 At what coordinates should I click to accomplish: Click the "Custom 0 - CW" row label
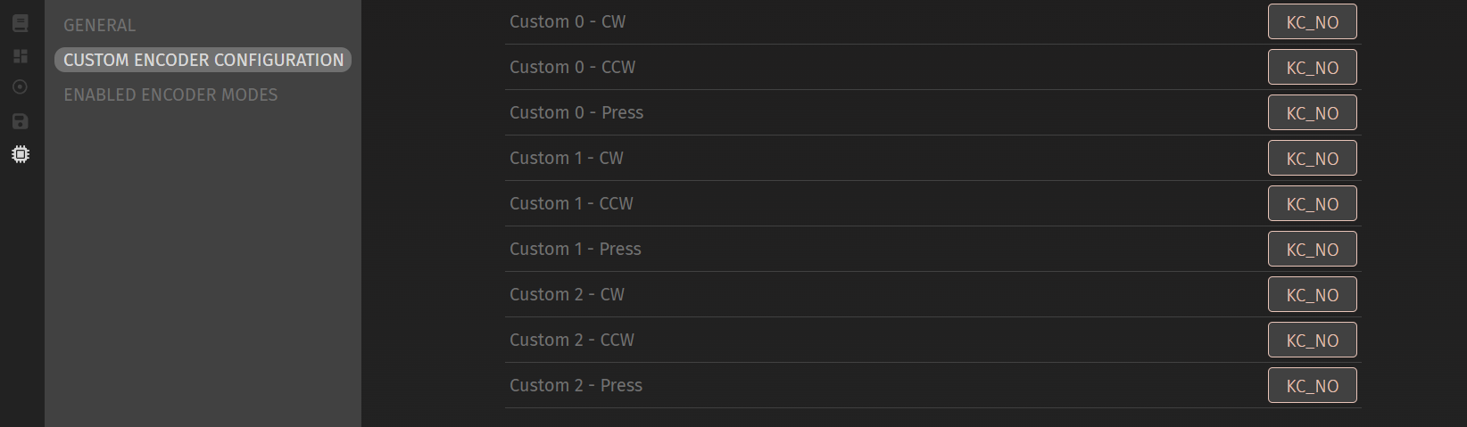click(x=568, y=22)
